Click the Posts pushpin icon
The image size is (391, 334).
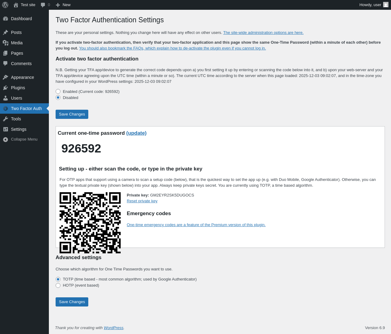(5, 32)
